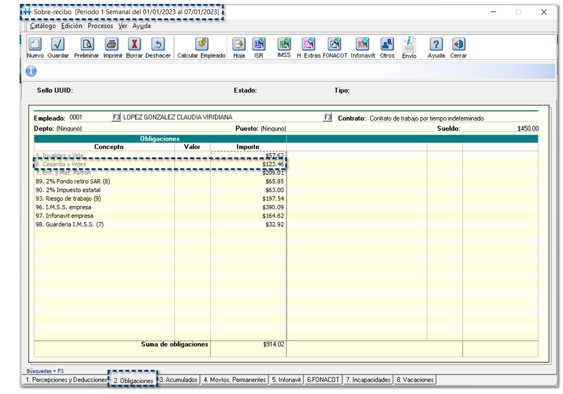
Task: Open the Catálogo menu
Action: pos(43,26)
